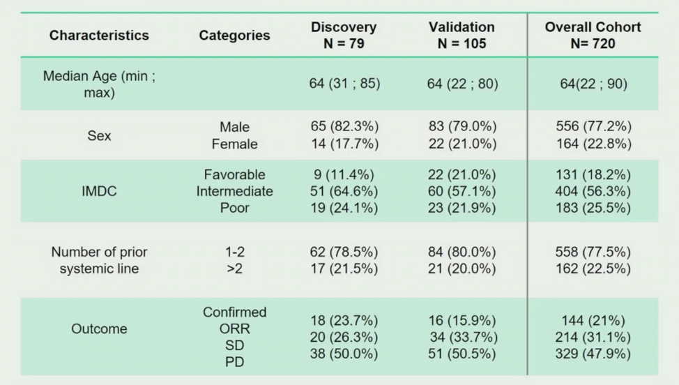Select the Confirmed ORR category text
Screen dimensions: 679x385
tap(234, 320)
